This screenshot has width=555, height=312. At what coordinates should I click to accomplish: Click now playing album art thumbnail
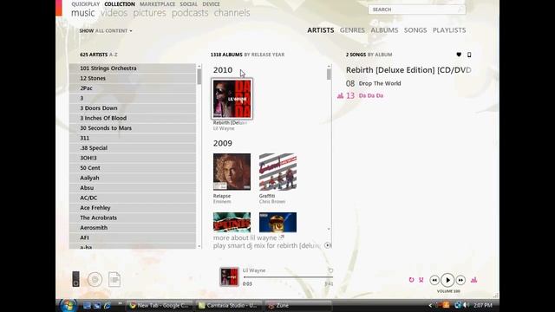tap(229, 276)
